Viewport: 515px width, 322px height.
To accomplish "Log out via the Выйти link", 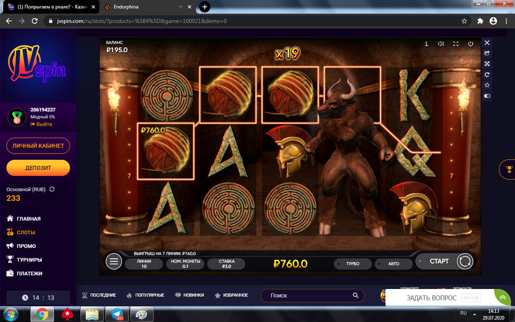I will (x=41, y=124).
